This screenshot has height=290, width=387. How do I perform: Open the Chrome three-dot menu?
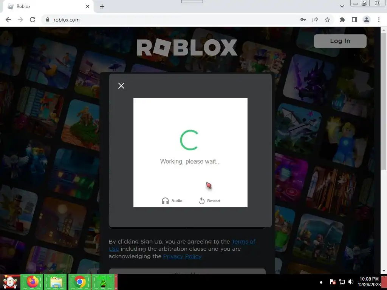coord(379,20)
